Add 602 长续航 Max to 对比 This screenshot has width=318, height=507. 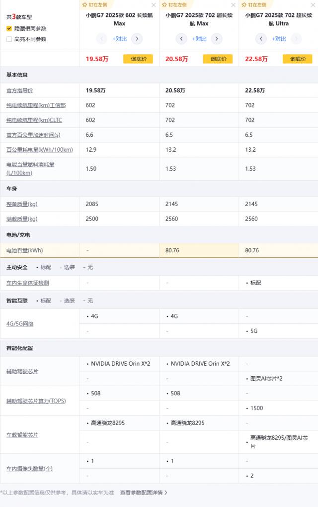coord(119,39)
